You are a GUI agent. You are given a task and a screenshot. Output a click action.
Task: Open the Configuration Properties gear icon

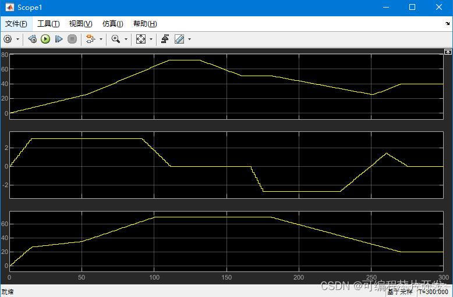8,39
